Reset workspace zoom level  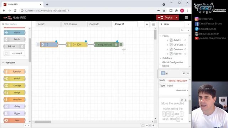[x=150, y=126]
